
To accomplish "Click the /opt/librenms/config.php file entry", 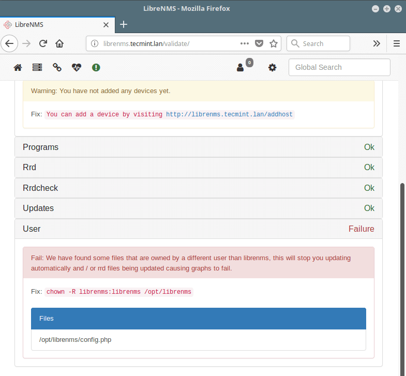I will coord(199,340).
